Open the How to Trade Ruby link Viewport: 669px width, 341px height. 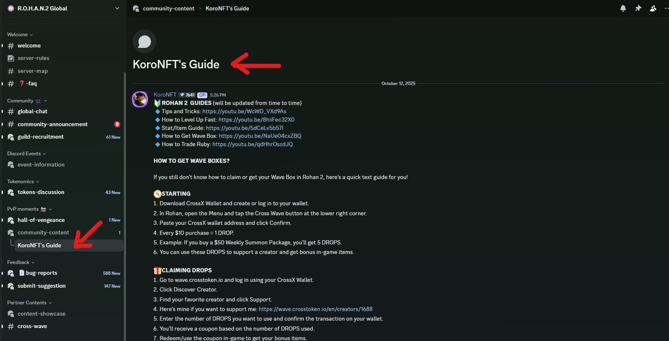253,144
